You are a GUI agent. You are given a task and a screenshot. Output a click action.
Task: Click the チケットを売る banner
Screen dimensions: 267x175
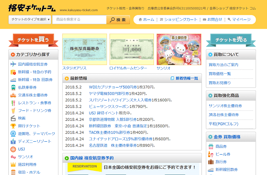231,40
